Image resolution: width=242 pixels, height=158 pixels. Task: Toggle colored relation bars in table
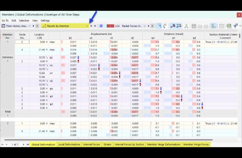point(214,26)
